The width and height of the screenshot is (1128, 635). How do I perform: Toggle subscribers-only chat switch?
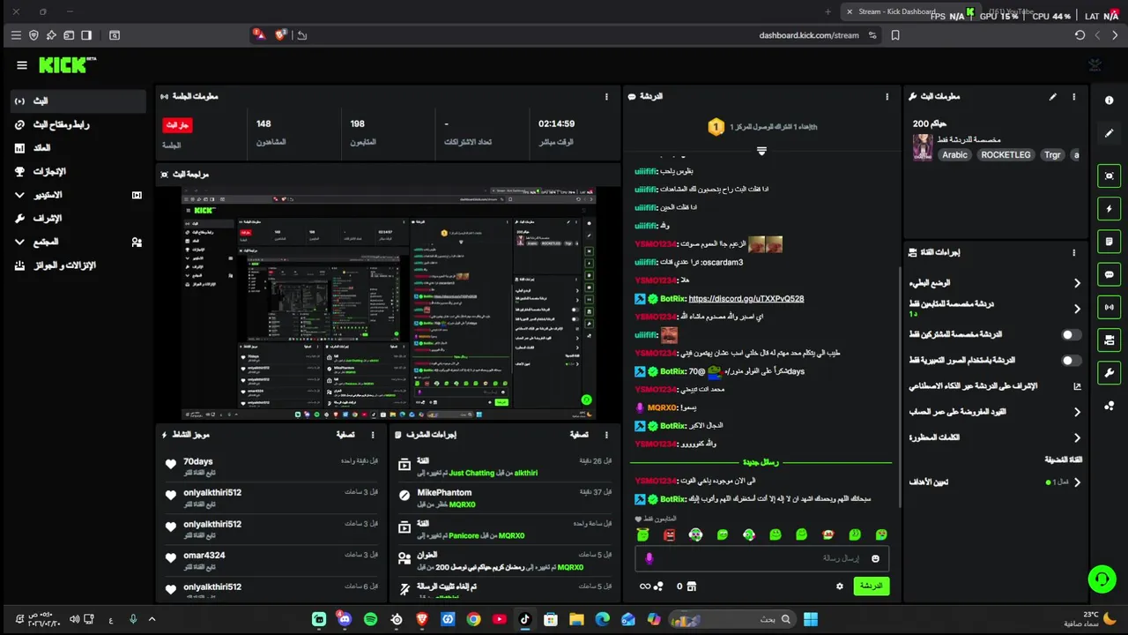1071,335
